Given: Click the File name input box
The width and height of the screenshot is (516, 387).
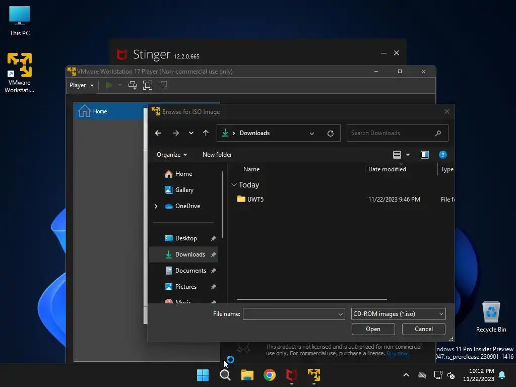Looking at the screenshot, I should pos(290,314).
